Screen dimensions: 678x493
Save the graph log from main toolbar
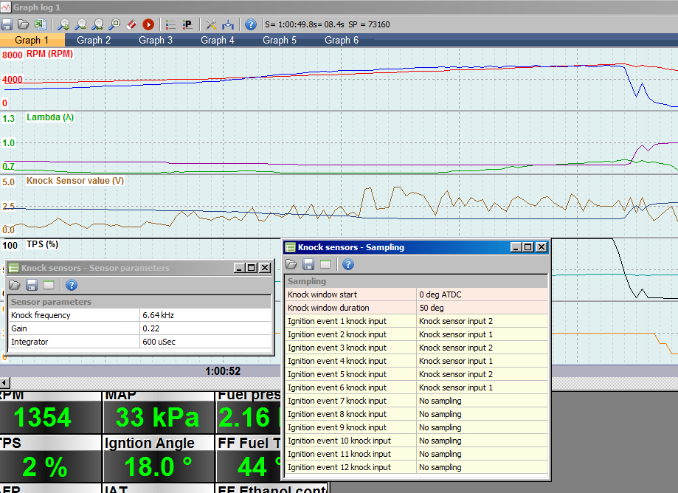(7, 24)
